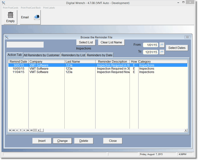Click right arrow on horizontal scrollbar
Screen dimensions: 198x160
click(186, 130)
